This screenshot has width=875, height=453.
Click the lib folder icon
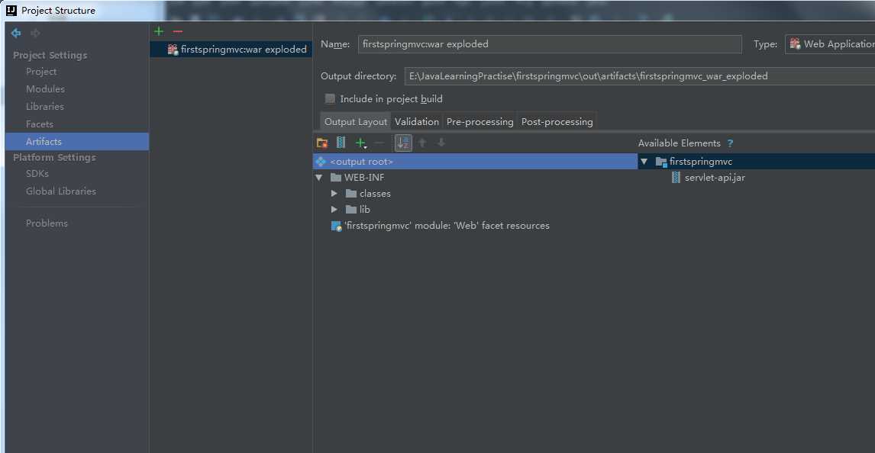click(351, 210)
